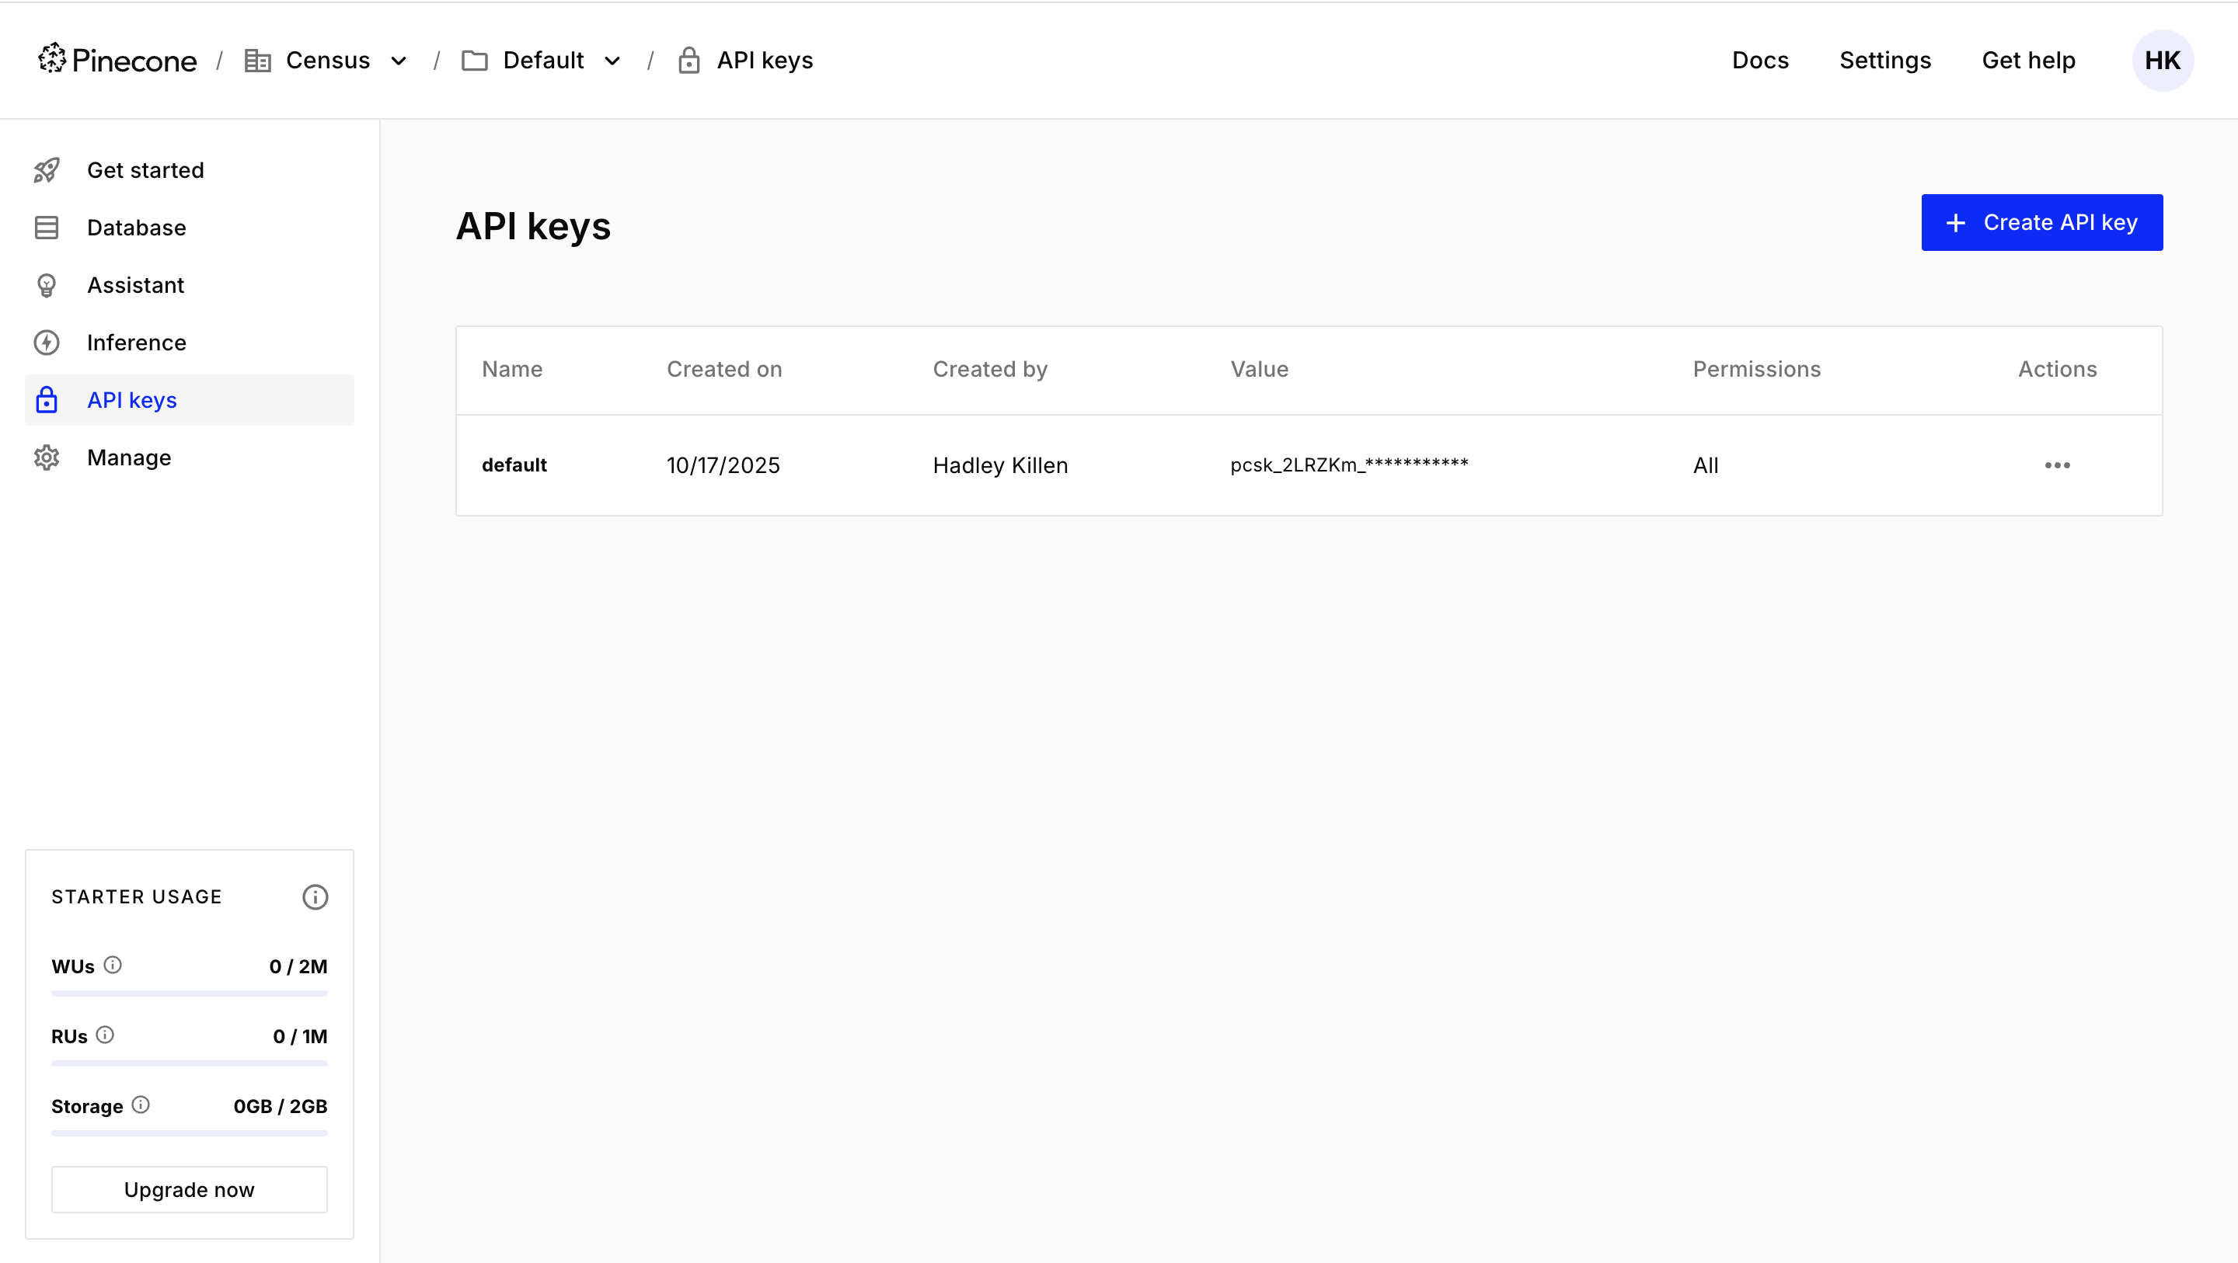
Task: Select the default API key name
Action: pyautogui.click(x=514, y=464)
